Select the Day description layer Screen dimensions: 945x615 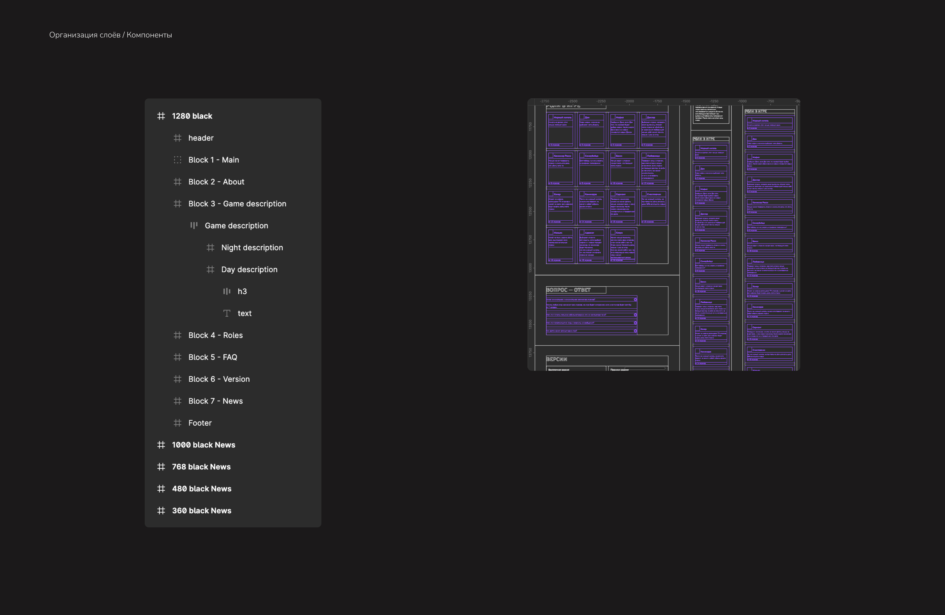pyautogui.click(x=249, y=270)
